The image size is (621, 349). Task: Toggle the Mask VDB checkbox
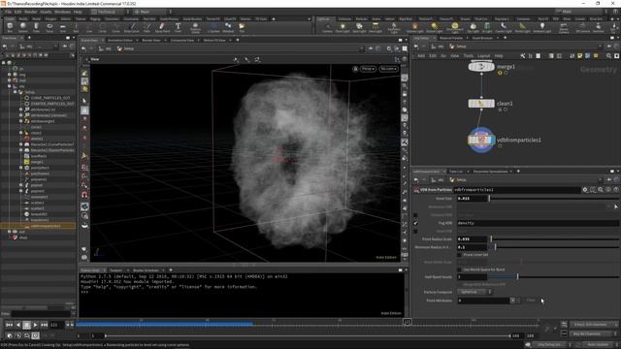(x=415, y=231)
